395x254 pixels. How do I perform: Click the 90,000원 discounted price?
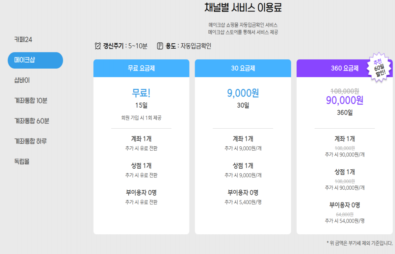point(345,100)
